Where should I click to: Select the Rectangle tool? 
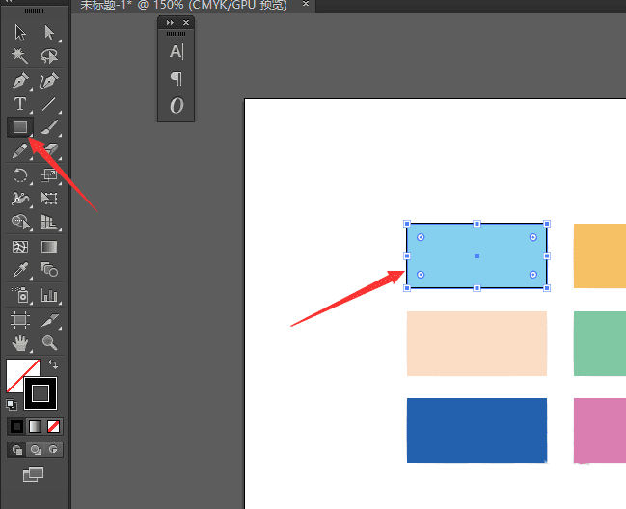(x=20, y=127)
